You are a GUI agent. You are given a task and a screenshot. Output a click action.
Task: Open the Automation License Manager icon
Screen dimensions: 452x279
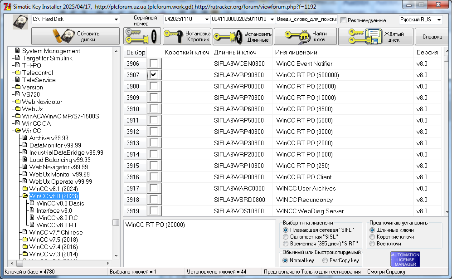(x=405, y=259)
